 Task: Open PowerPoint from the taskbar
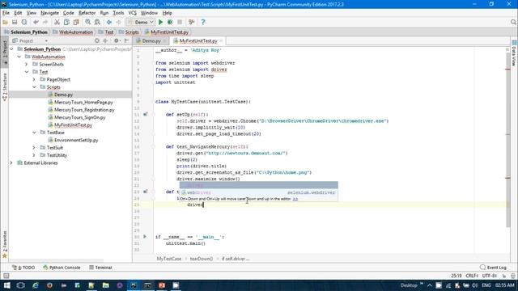tap(162, 285)
